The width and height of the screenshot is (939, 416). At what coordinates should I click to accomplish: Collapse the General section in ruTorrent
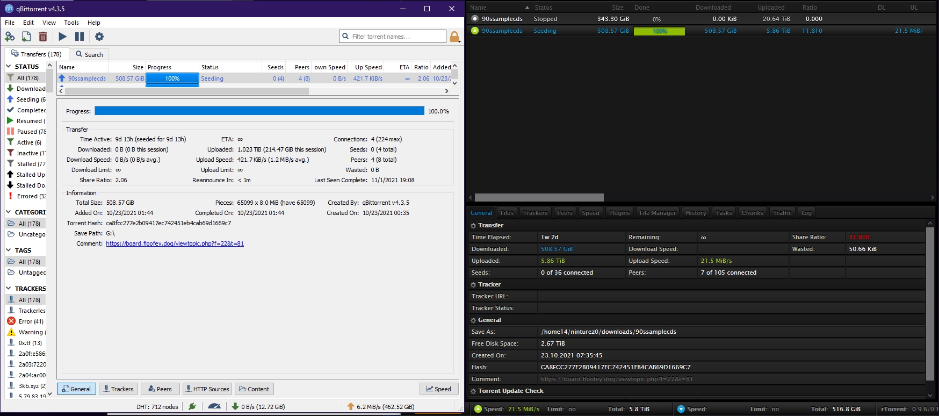pos(473,320)
